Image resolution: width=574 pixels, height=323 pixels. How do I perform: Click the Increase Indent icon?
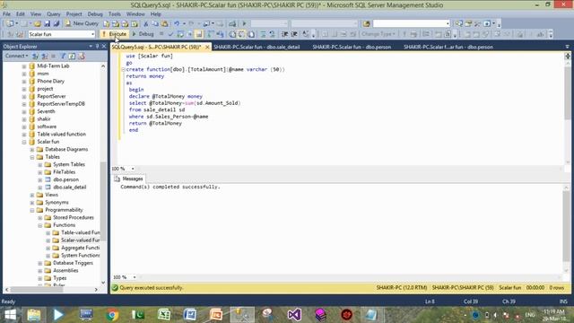point(294,34)
